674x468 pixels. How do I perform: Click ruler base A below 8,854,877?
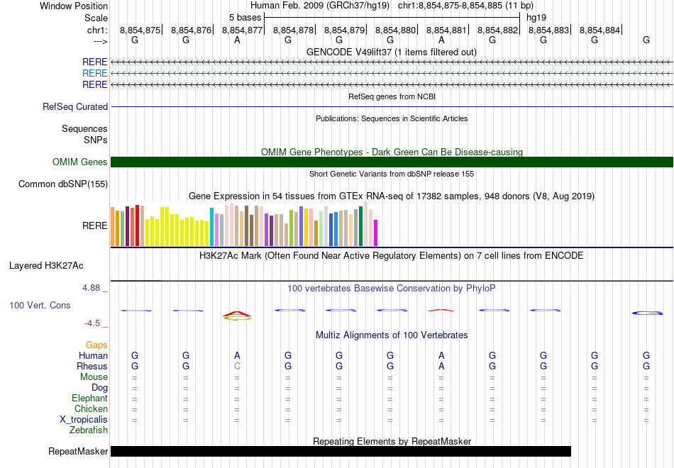coord(237,40)
